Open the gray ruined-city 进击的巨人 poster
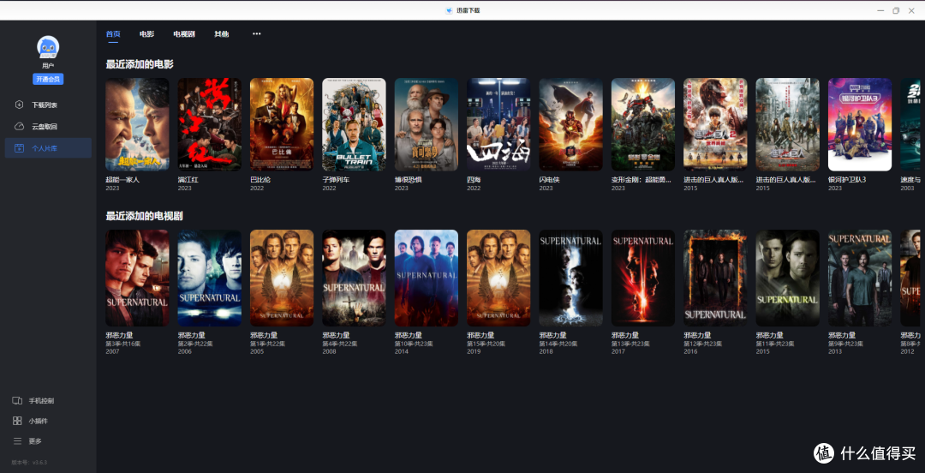The height and width of the screenshot is (473, 925). pos(788,124)
